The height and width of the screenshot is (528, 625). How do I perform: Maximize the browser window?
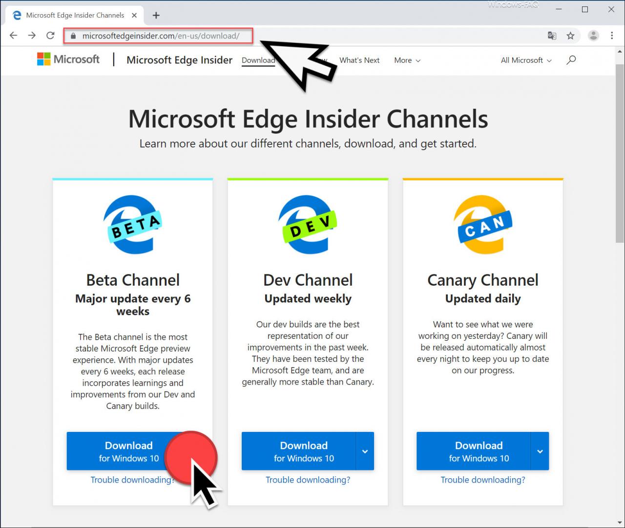[x=585, y=10]
